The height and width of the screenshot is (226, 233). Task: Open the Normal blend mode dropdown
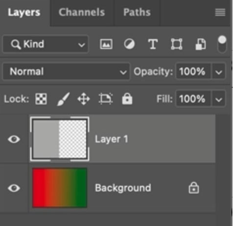(x=66, y=71)
